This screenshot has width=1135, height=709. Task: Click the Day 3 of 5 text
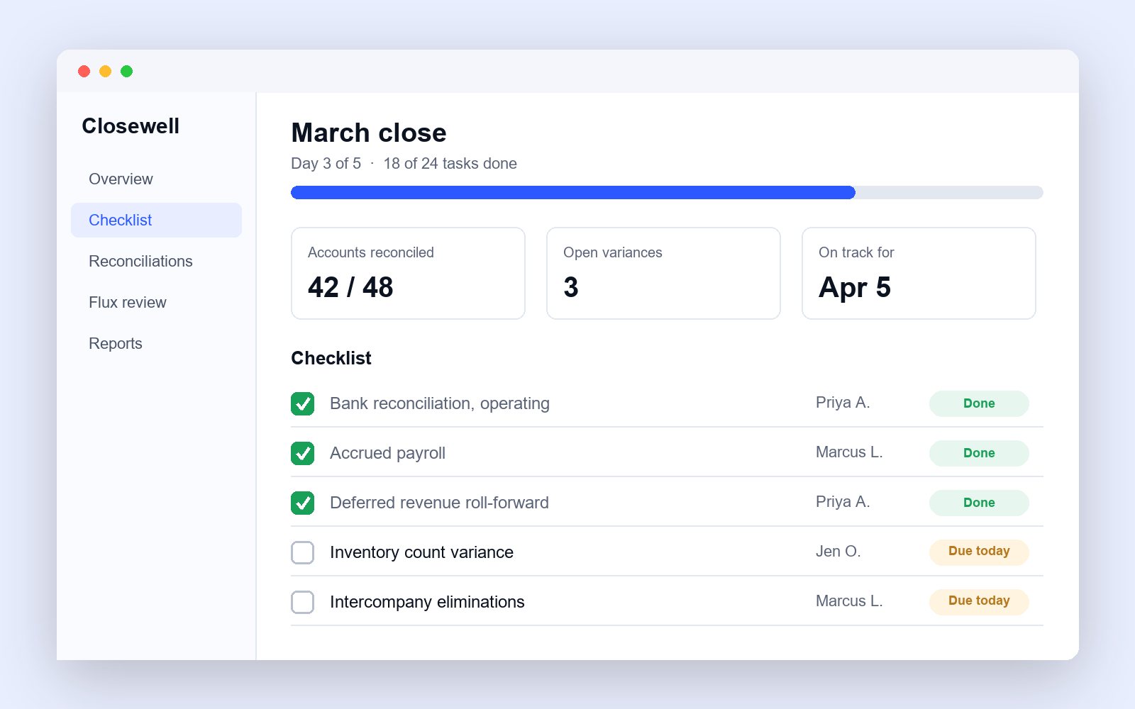pyautogui.click(x=326, y=164)
